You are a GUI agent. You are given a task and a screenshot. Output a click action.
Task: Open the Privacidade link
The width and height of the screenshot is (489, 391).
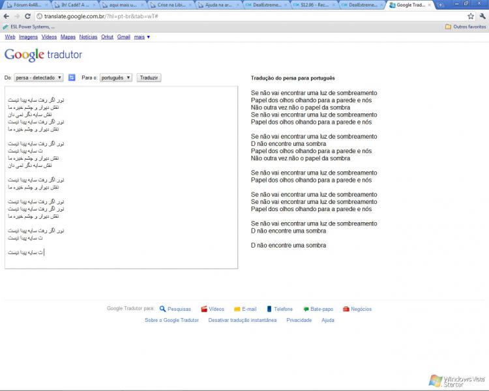299,320
